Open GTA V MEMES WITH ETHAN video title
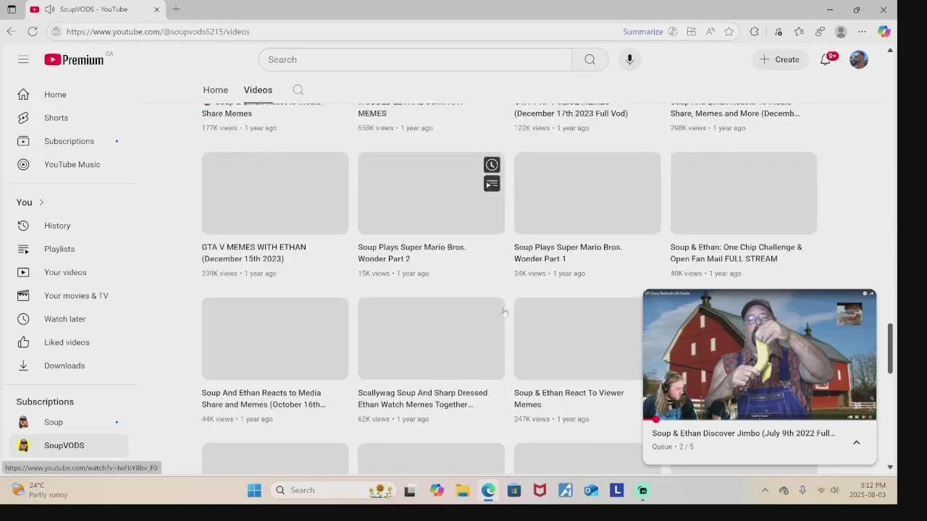 tap(253, 253)
